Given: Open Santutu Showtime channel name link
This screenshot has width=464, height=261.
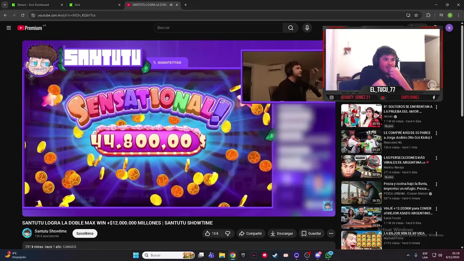Looking at the screenshot, I should pyautogui.click(x=51, y=231).
